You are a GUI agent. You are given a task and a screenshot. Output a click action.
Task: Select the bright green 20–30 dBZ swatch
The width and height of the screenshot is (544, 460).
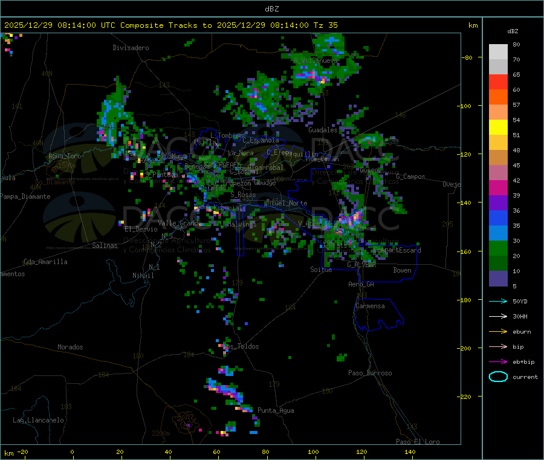click(498, 248)
